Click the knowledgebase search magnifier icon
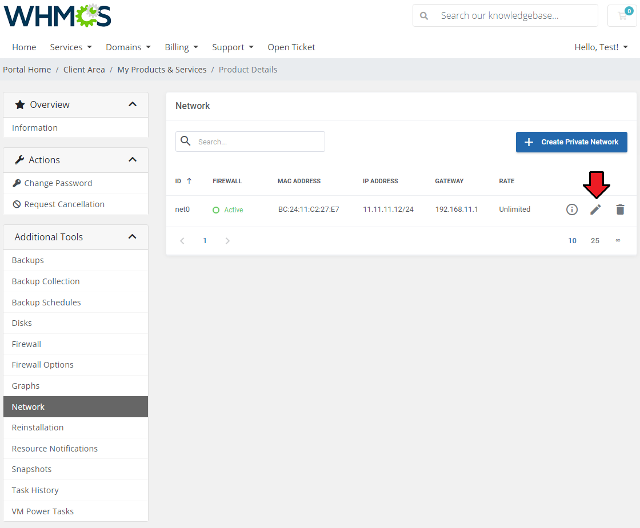 pos(424,16)
